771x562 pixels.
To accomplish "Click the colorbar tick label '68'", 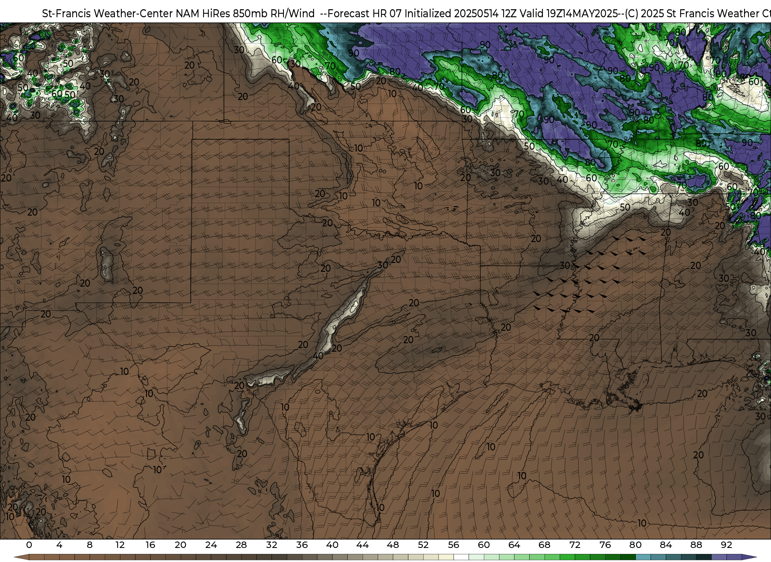I will point(544,545).
